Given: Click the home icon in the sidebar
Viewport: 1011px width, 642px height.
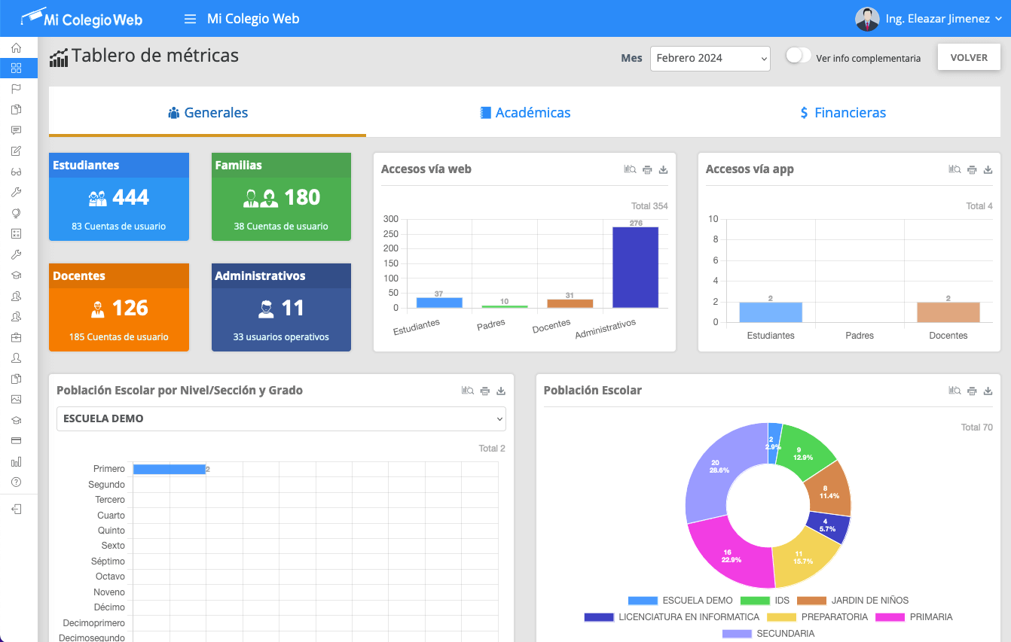Looking at the screenshot, I should [x=17, y=47].
